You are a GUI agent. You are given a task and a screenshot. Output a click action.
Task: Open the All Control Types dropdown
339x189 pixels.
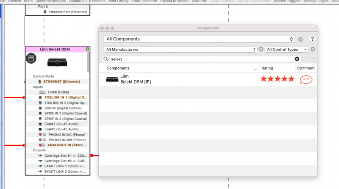tap(286, 50)
